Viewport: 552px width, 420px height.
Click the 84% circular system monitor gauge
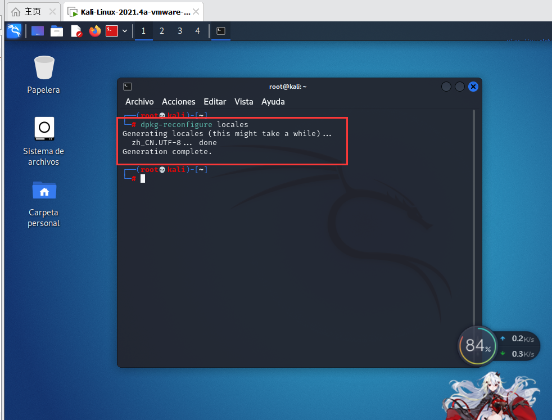(477, 346)
